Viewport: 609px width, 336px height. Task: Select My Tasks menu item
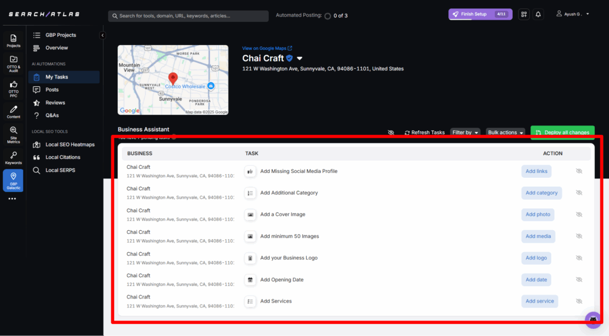click(64, 77)
